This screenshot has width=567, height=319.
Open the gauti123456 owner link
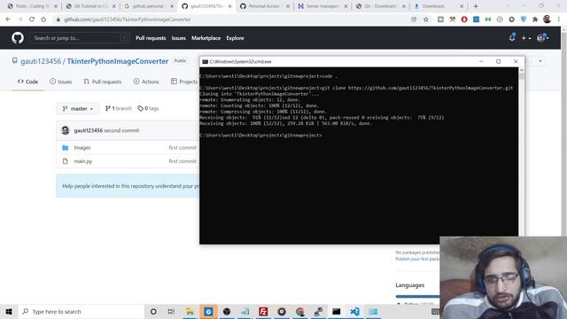pyautogui.click(x=41, y=61)
